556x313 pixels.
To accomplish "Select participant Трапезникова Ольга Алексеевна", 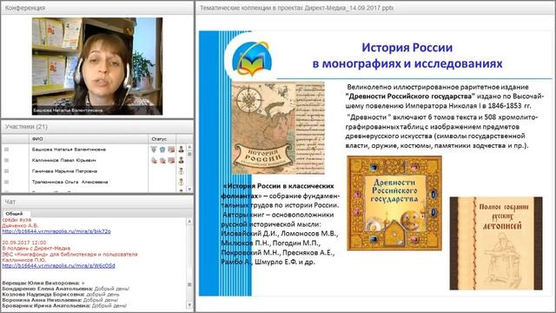I will (69, 182).
